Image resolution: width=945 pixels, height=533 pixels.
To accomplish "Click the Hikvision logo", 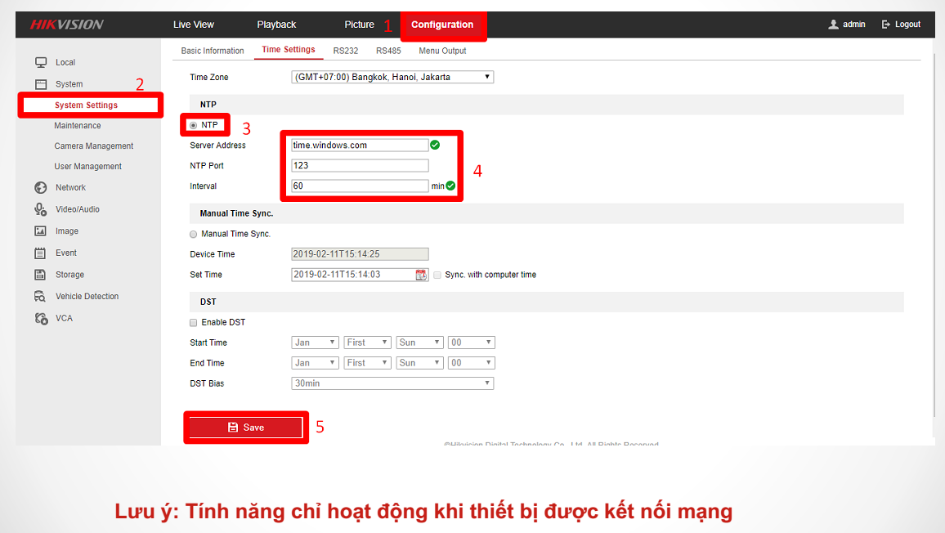I will (x=67, y=25).
